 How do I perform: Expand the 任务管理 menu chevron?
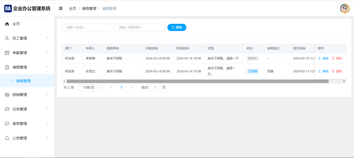pyautogui.click(x=47, y=109)
